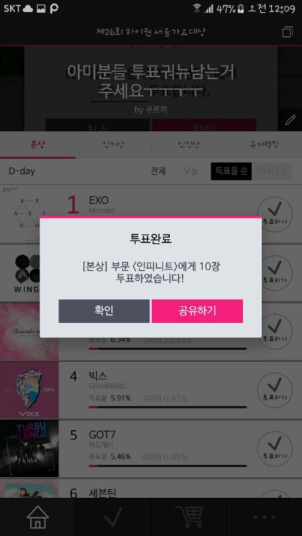The height and width of the screenshot is (536, 302).
Task: Switch to the 신인상 tab
Action: [189, 145]
